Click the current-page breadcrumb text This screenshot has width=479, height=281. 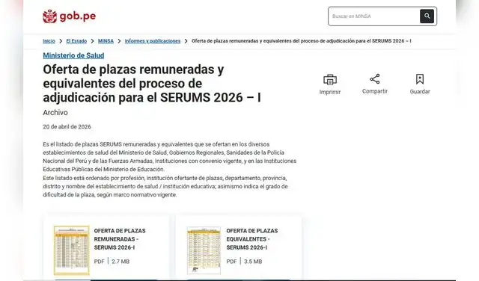301,41
